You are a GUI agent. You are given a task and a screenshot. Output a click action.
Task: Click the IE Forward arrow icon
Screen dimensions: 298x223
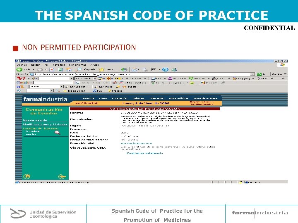[40, 70]
